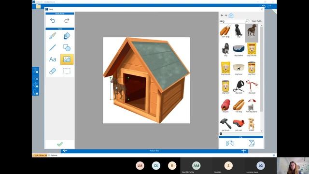Image resolution: width=309 pixels, height=174 pixels.
Task: Choose the black retractable dog lead picture
Action: click(x=239, y=87)
